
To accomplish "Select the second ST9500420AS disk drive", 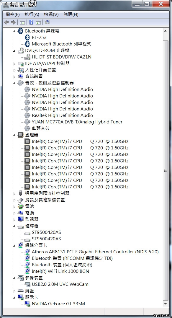I will [46, 239].
